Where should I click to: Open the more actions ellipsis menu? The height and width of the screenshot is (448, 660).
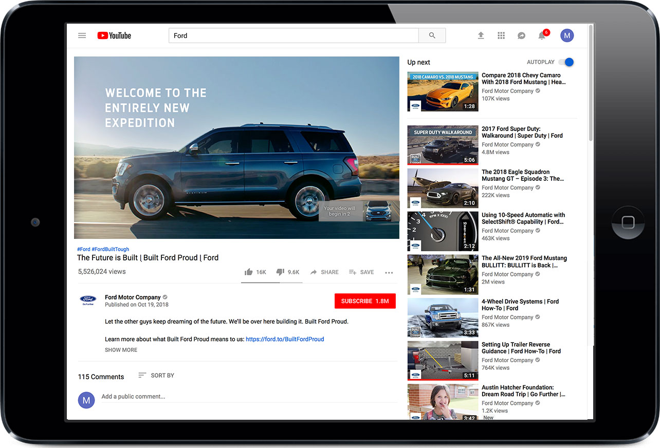[x=389, y=273]
